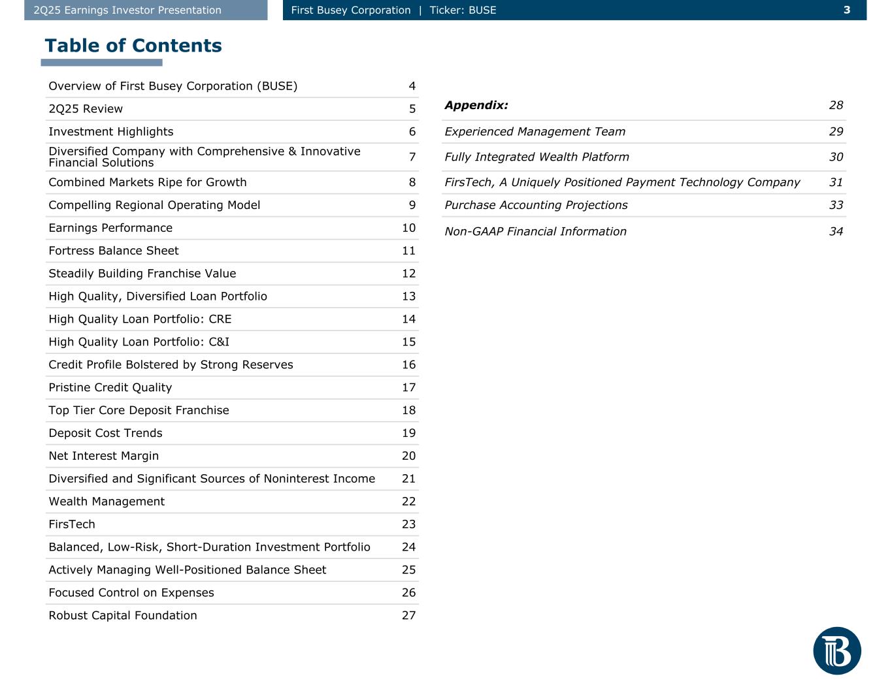Open "High Quality Loan Portfolio: C&I"
Screen dimensions: 892x689
point(139,342)
